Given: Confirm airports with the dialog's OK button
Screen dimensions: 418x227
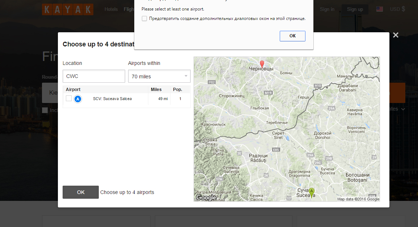Looking at the screenshot, I should [x=80, y=192].
